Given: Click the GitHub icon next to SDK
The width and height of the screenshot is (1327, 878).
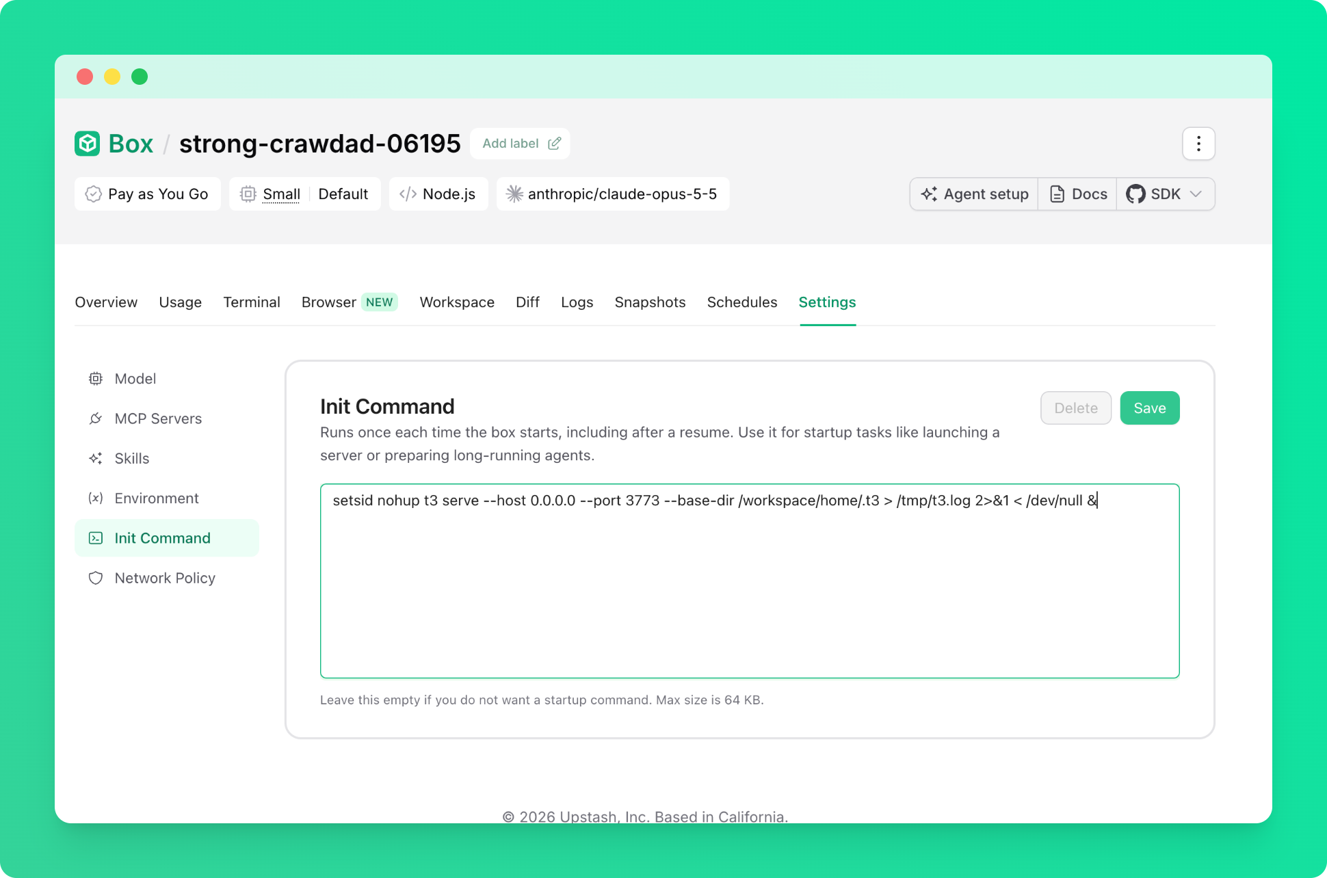Looking at the screenshot, I should tap(1135, 194).
